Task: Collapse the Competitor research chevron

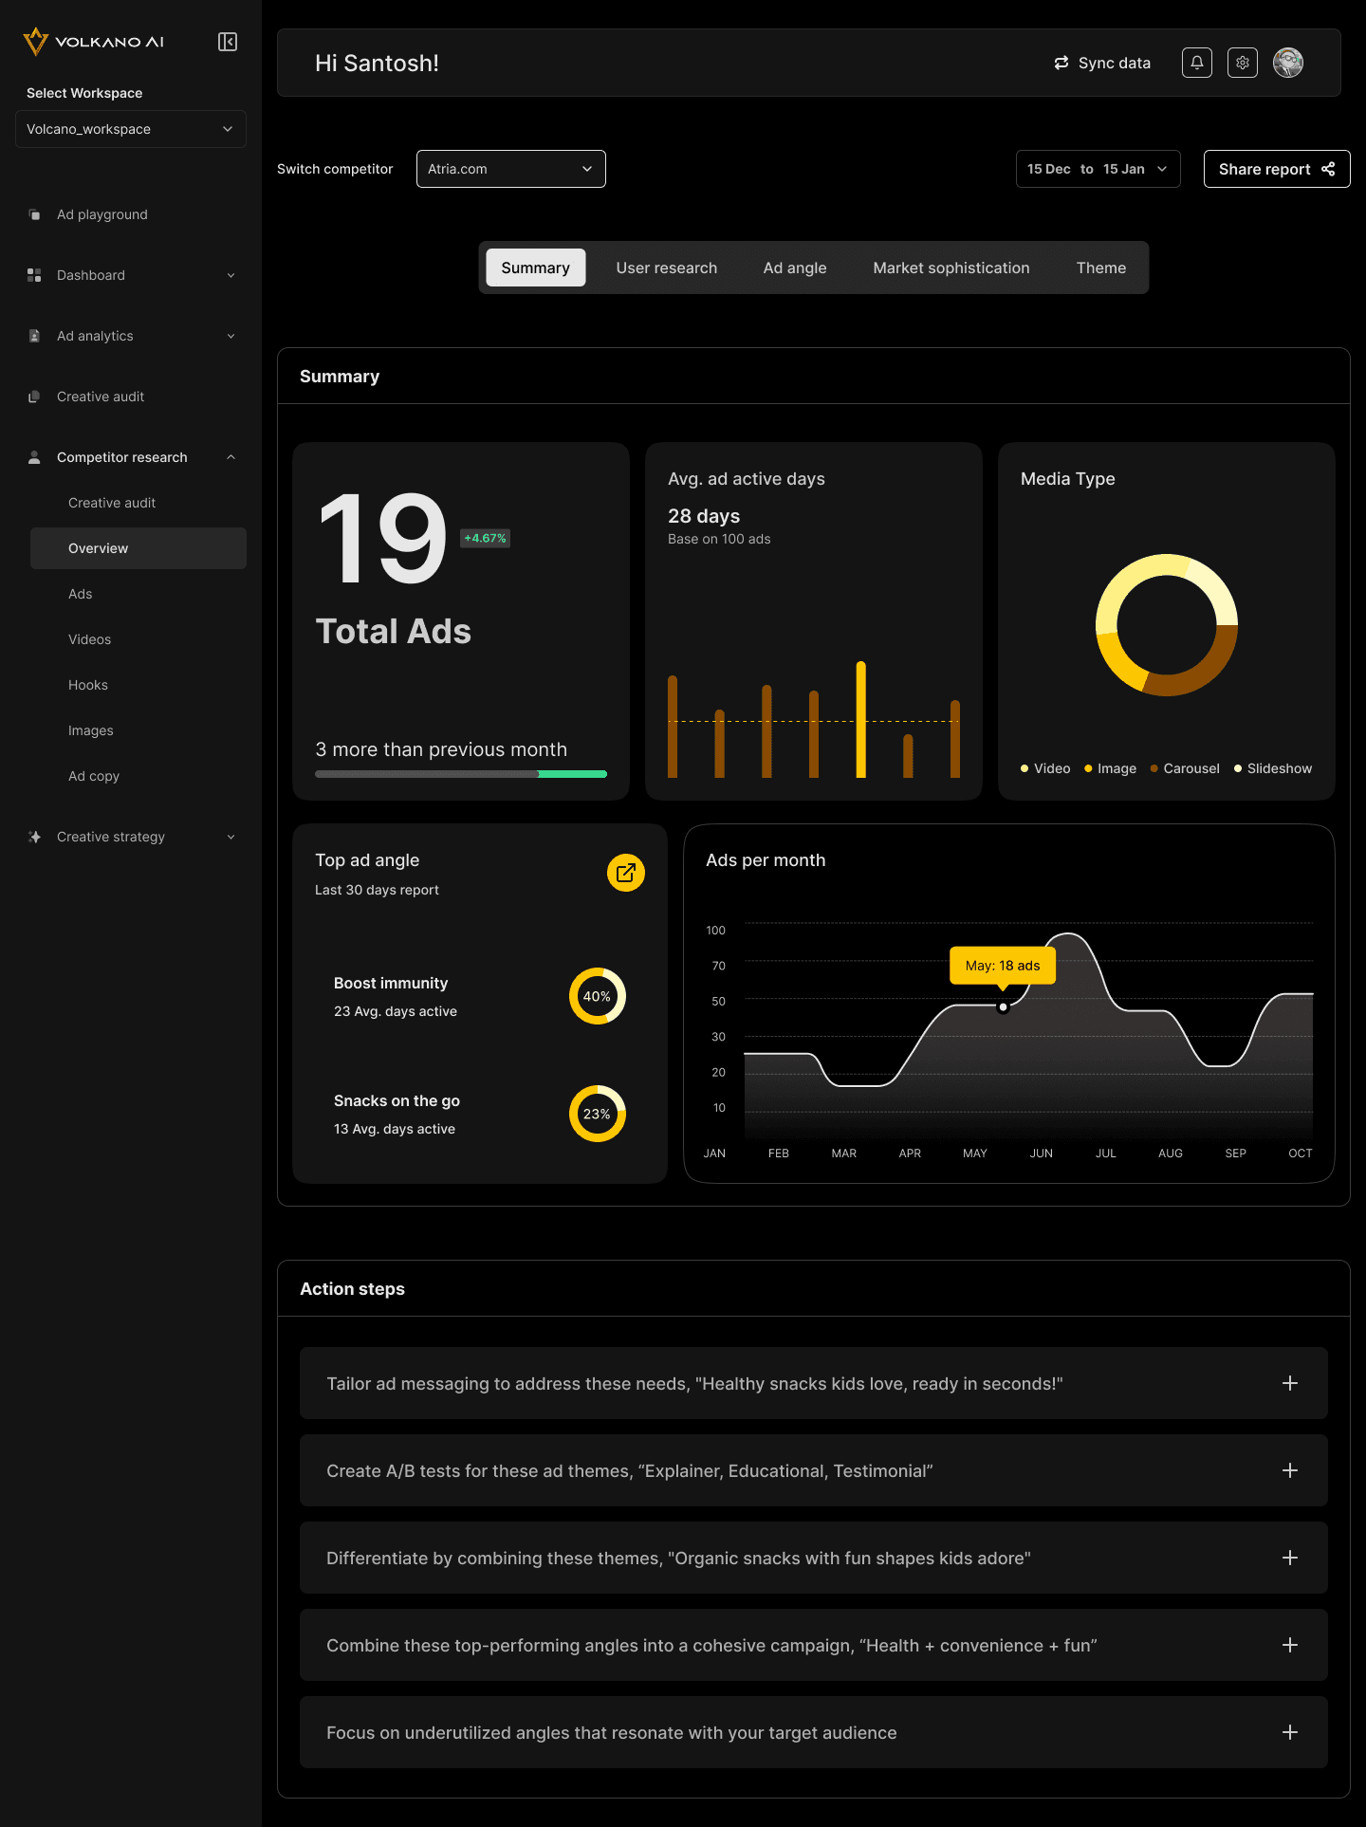Action: [x=231, y=457]
